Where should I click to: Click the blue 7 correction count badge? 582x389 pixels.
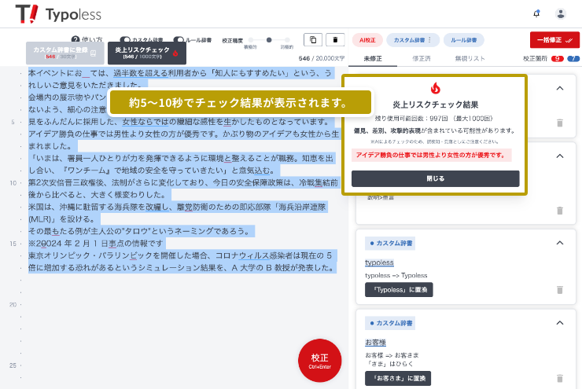[573, 59]
